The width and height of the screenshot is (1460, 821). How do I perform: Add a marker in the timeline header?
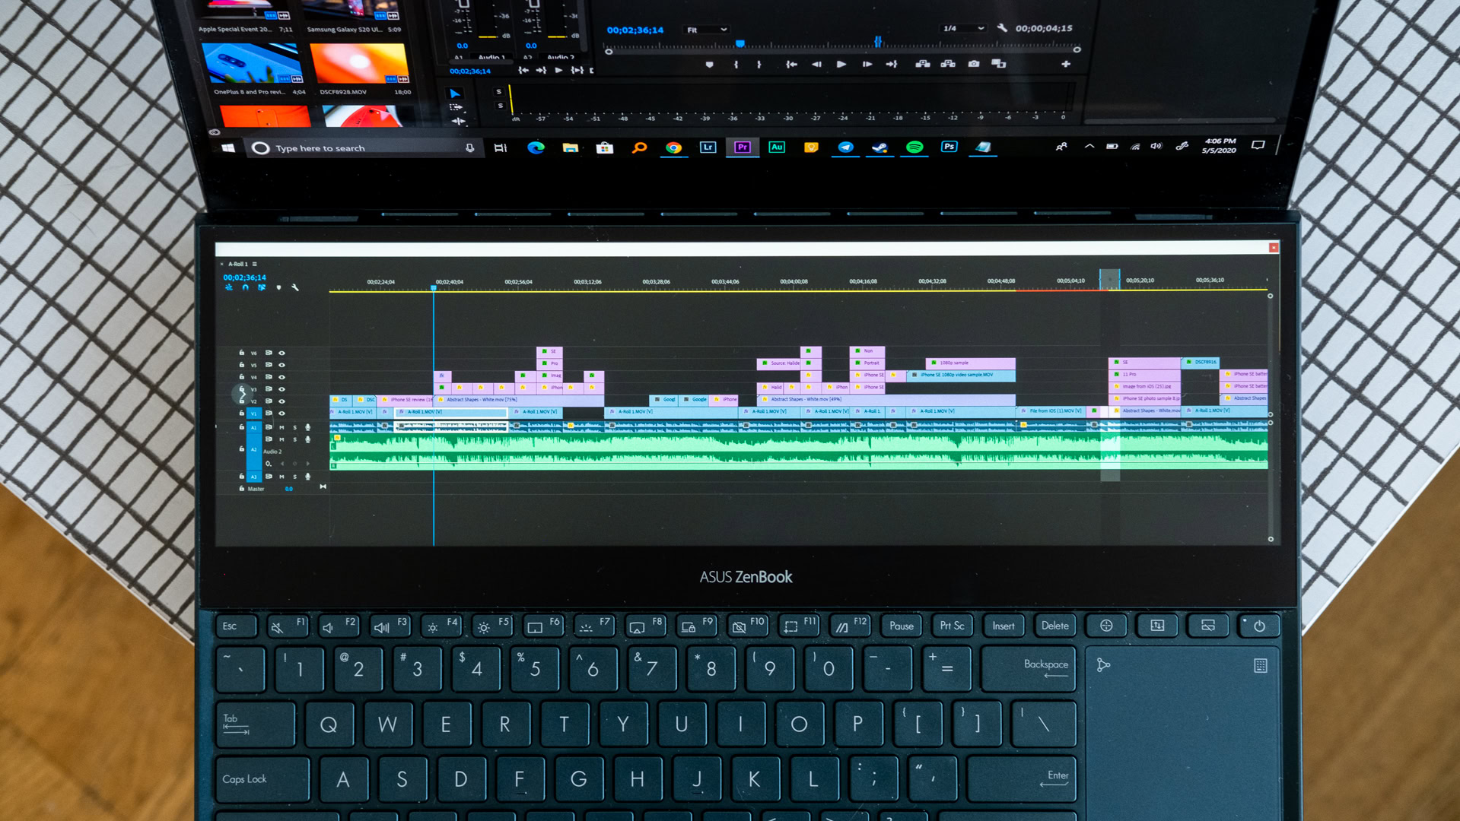278,288
